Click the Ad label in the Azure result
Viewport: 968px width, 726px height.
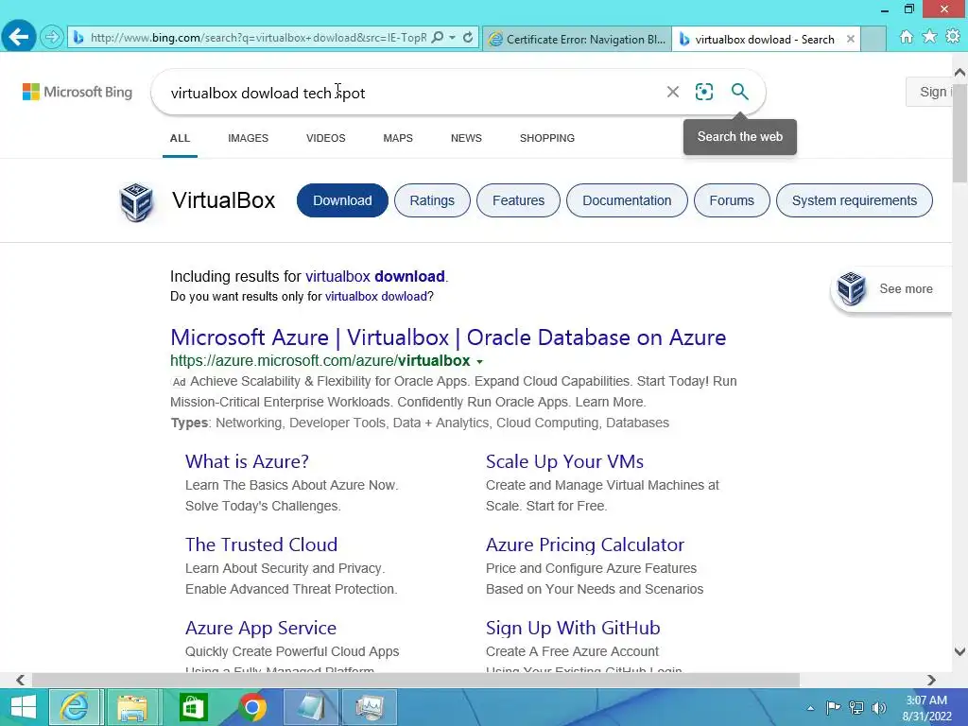[x=179, y=382]
